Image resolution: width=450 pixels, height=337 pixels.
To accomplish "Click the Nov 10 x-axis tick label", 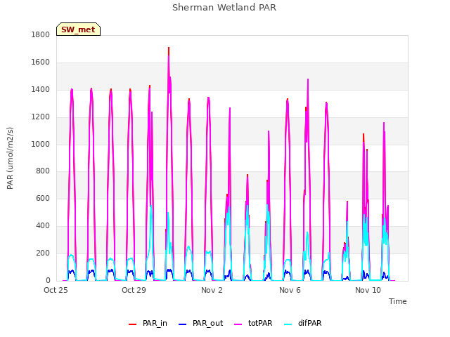I will pos(368,290).
